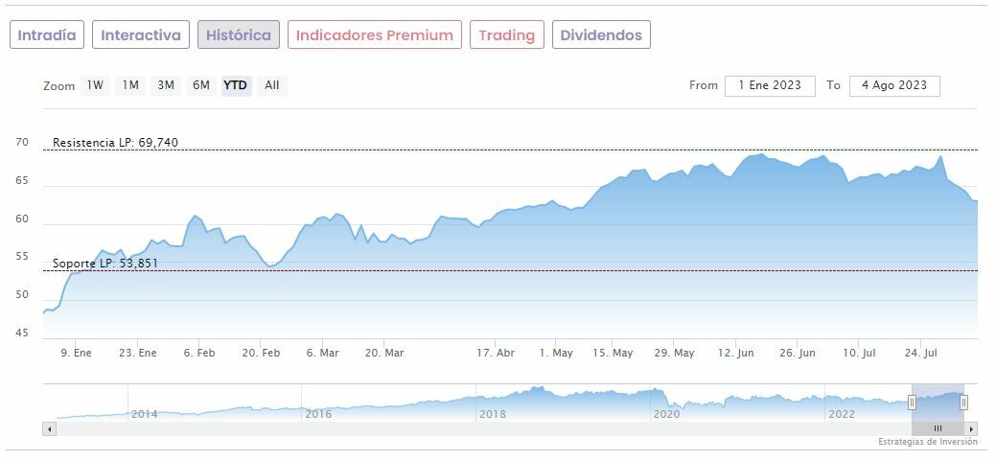Viewport: 996px width, 460px height.
Task: Select the 1M zoom range
Action: point(130,85)
